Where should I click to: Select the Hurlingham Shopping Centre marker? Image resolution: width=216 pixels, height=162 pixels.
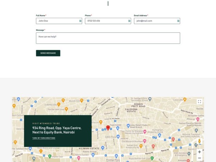[159, 135]
